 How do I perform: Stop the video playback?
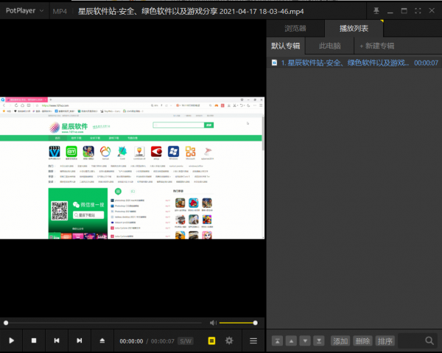[34, 340]
